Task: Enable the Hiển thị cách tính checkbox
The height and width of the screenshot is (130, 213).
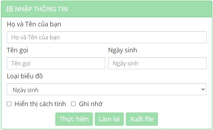Action: [9, 104]
